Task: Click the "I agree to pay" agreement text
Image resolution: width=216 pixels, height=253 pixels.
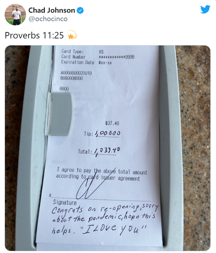Action: pos(101,174)
